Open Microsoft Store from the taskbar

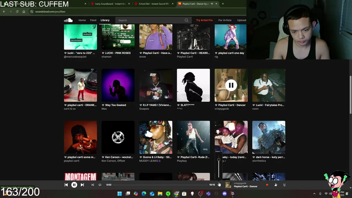[x=184, y=194]
